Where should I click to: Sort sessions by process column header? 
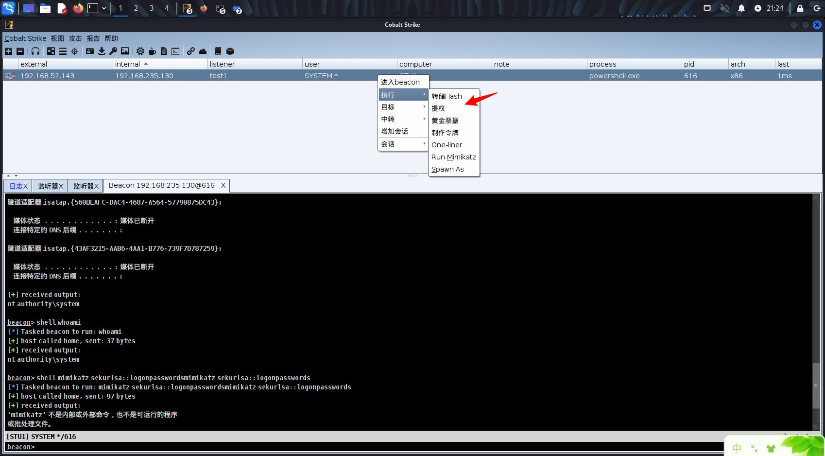click(634, 64)
